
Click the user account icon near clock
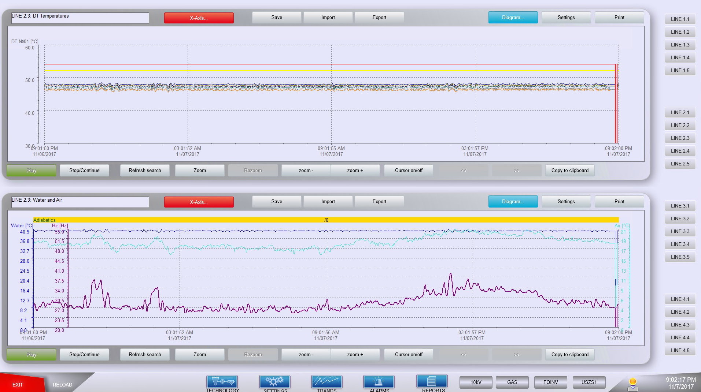click(632, 384)
